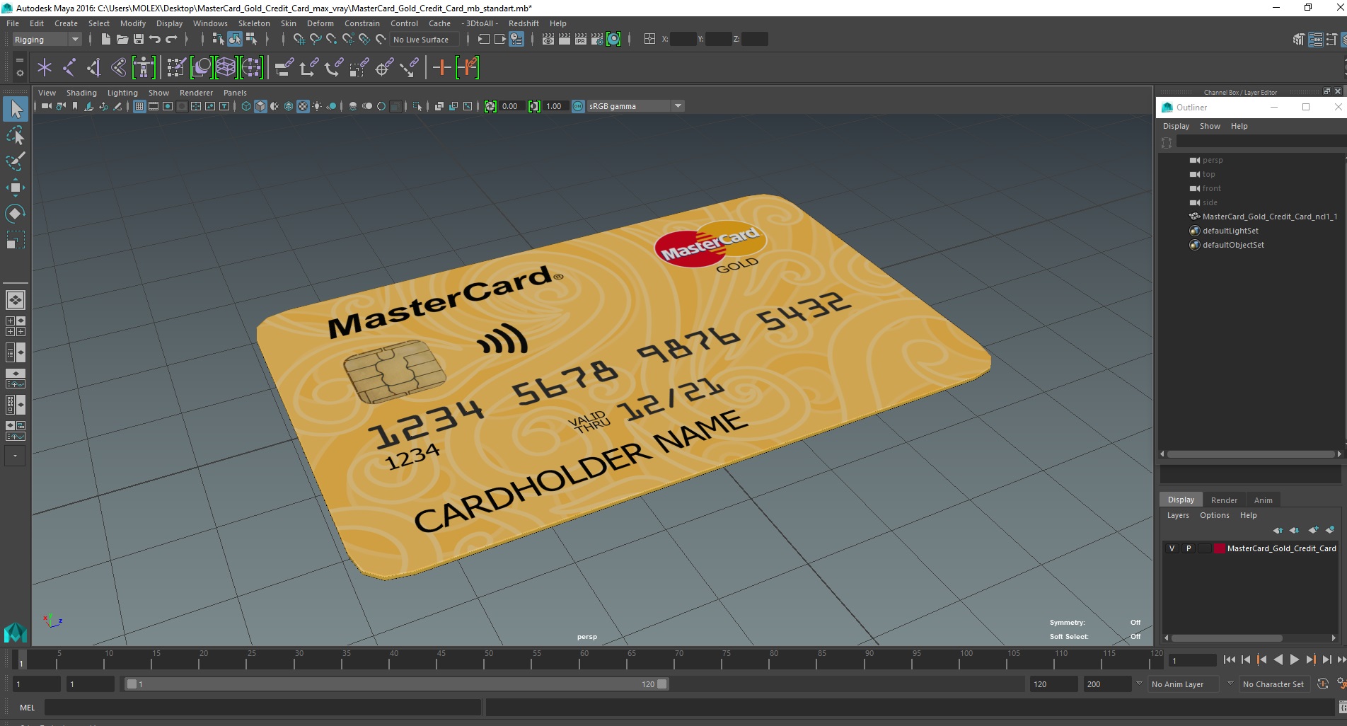This screenshot has width=1347, height=726.
Task: Select MasterCard_Gold_Credit_Card_ncl1_1 in Outliner
Action: tap(1269, 217)
